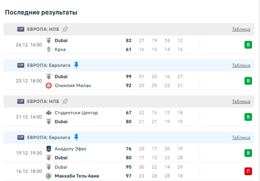Open the 16.12. 18:00 match row

click(x=29, y=171)
